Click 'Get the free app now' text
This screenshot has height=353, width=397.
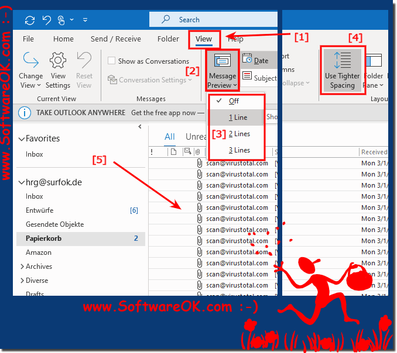(x=163, y=113)
